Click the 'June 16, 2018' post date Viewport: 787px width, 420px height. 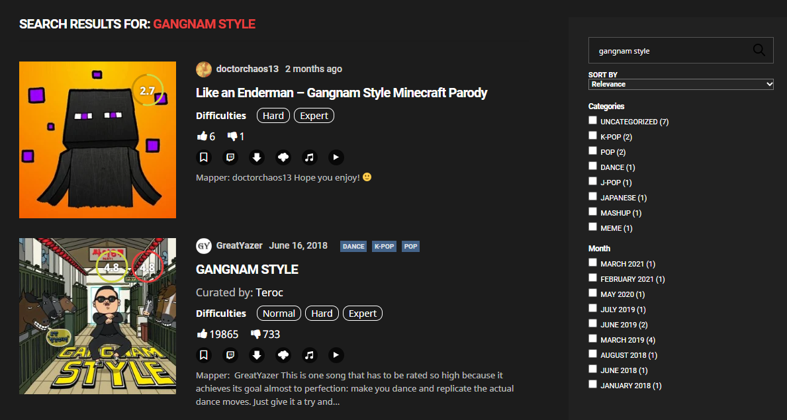click(298, 245)
